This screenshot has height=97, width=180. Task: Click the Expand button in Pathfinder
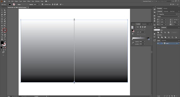pos(174,32)
